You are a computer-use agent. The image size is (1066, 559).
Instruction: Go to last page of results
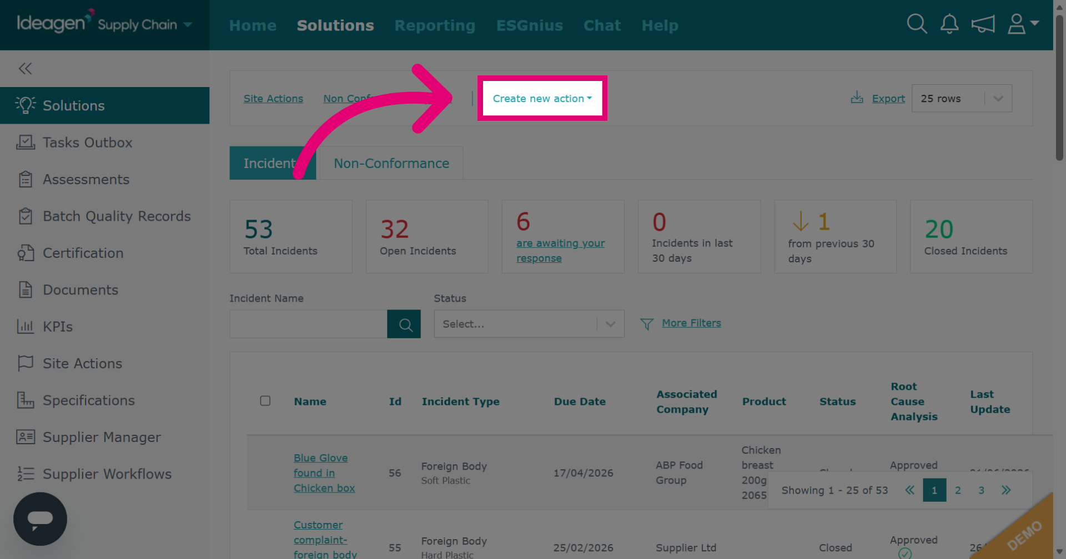[1006, 490]
